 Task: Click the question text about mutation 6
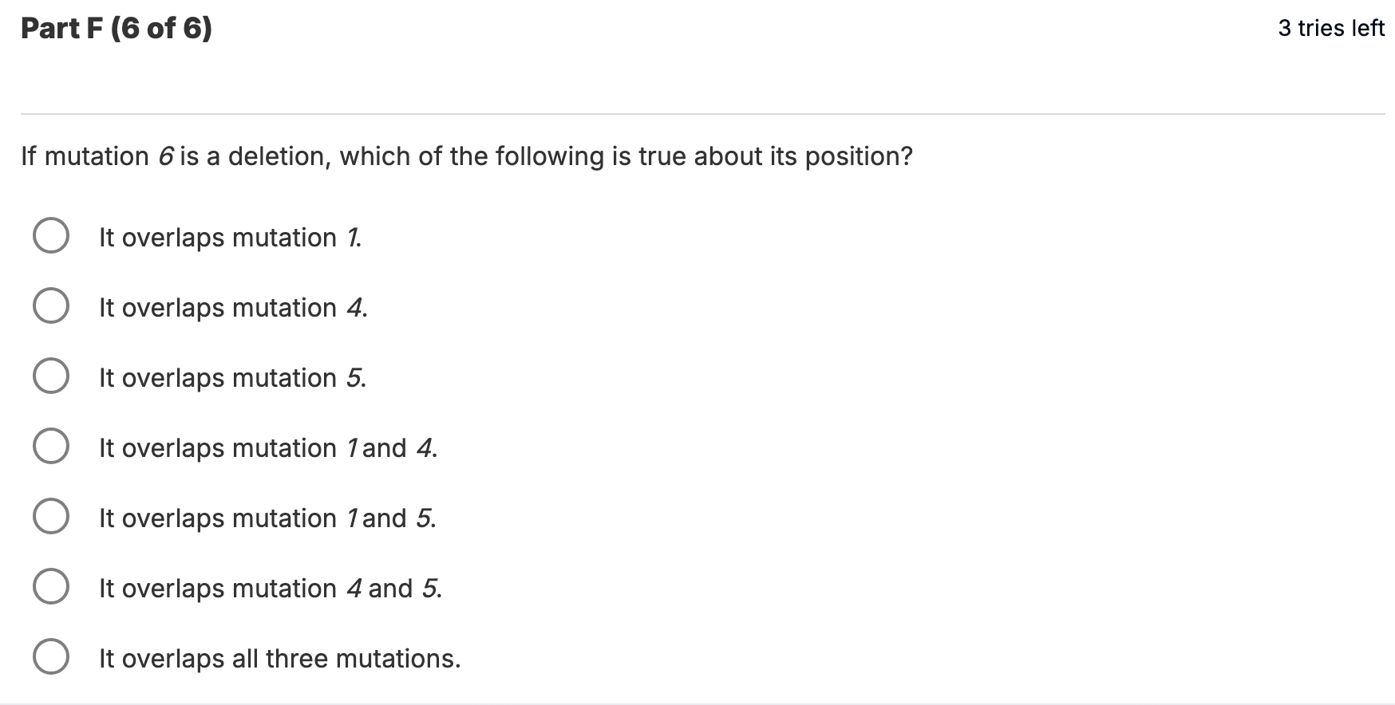(x=467, y=156)
